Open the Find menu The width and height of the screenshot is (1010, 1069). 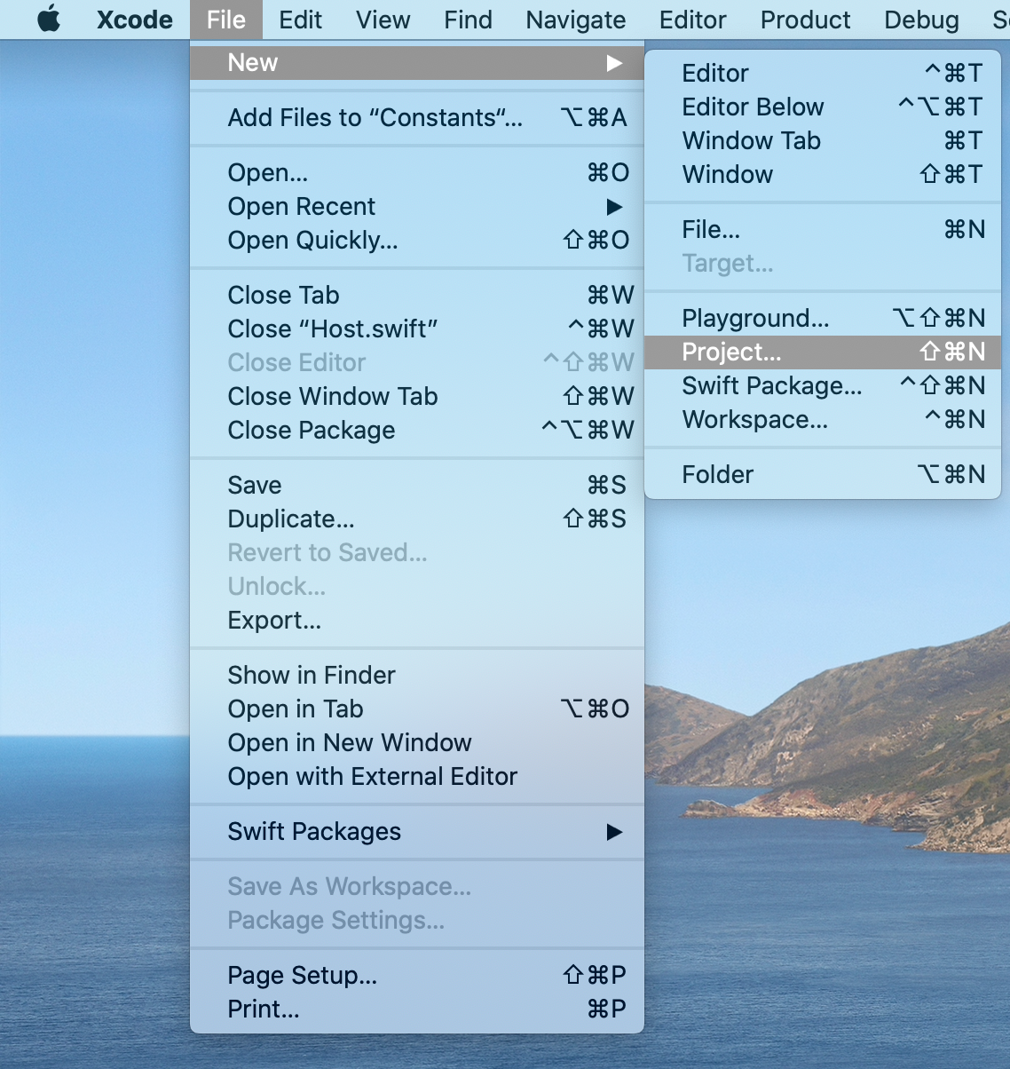pos(468,20)
